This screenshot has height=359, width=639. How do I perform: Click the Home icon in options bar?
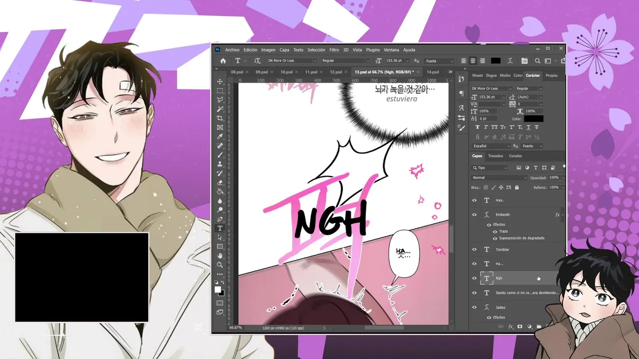[223, 61]
